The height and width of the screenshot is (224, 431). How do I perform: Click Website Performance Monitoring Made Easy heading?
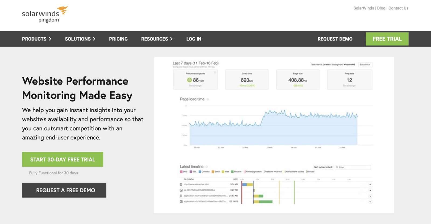point(77,88)
